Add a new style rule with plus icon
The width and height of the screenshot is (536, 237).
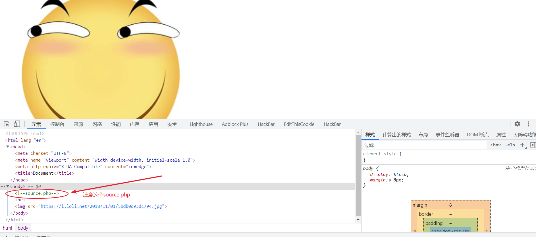tap(522, 145)
